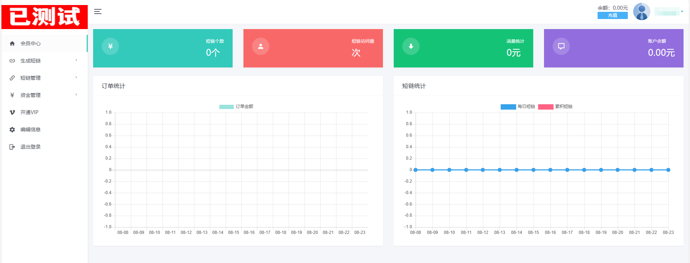Click the masked username in the header
Image resolution: width=690 pixels, height=263 pixels.
click(x=667, y=11)
